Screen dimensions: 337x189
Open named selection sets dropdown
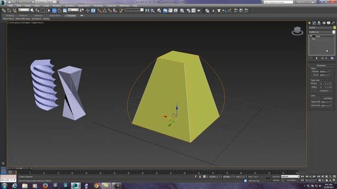[134, 10]
